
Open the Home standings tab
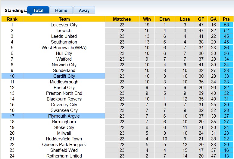tap(61, 10)
